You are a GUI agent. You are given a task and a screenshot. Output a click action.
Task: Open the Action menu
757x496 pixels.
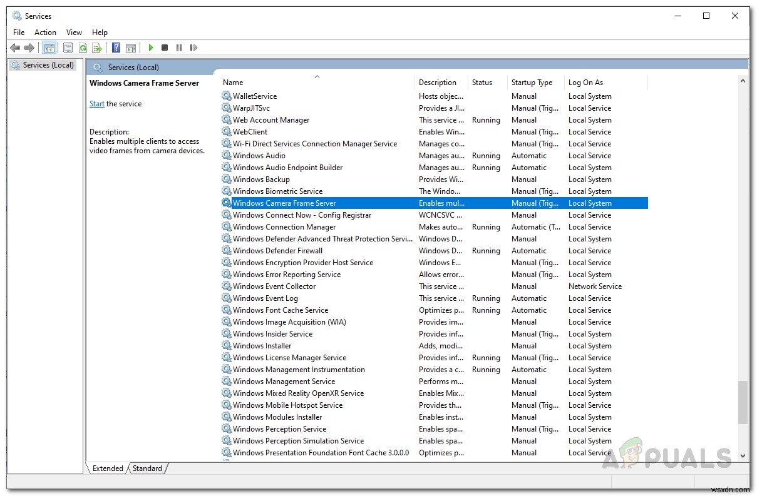[45, 33]
